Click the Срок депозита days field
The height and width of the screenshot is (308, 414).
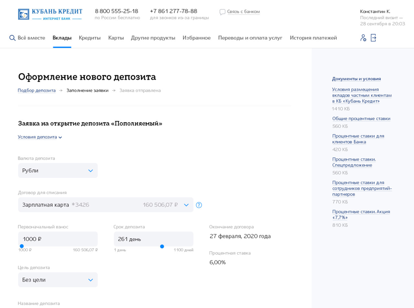coord(153,239)
